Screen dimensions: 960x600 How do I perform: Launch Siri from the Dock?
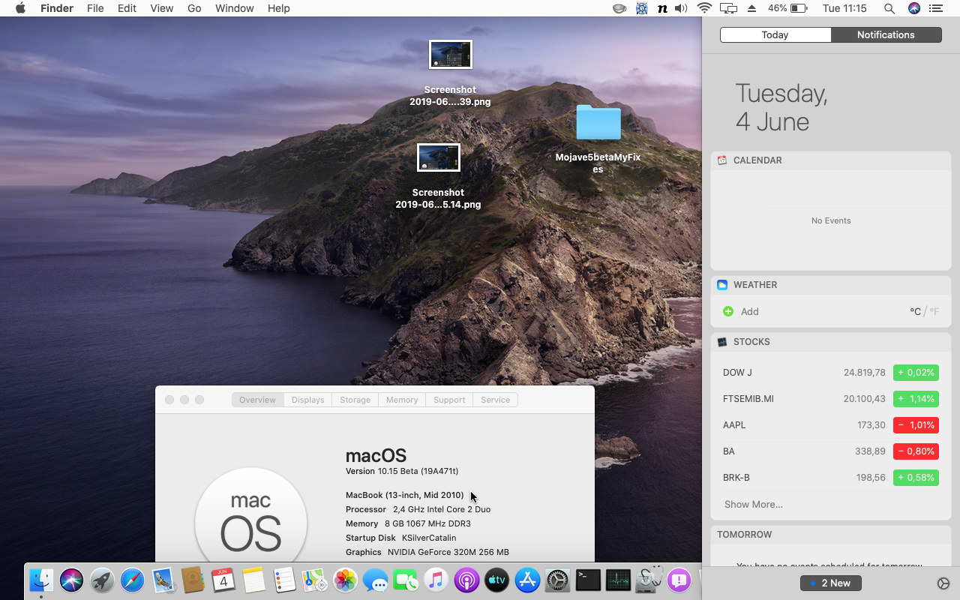(x=72, y=580)
